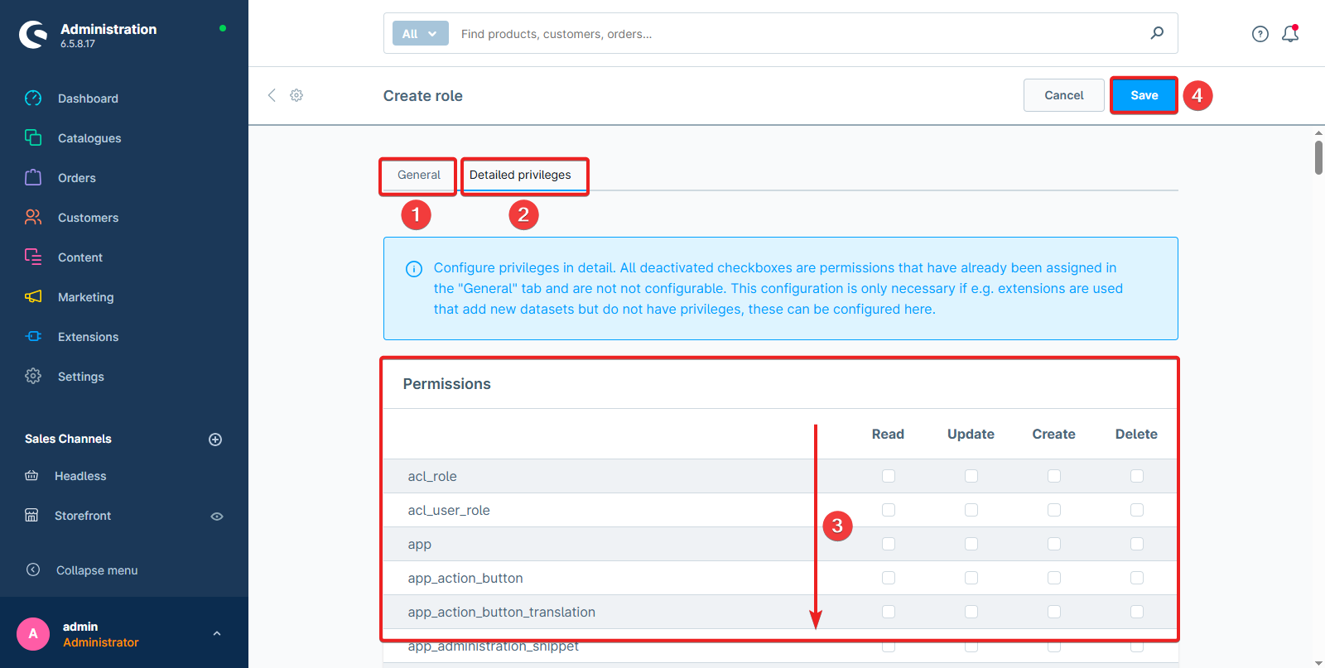Open the Dashboard icon in sidebar
This screenshot has width=1325, height=668.
tap(33, 99)
